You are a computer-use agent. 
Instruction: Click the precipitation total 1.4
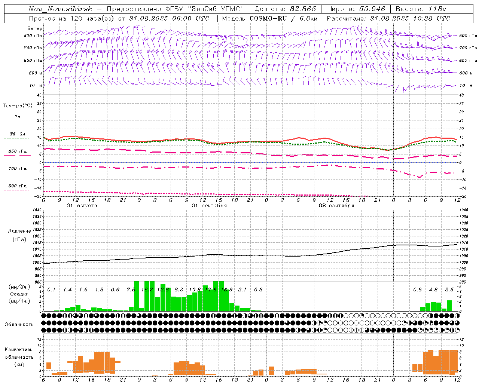67,290
